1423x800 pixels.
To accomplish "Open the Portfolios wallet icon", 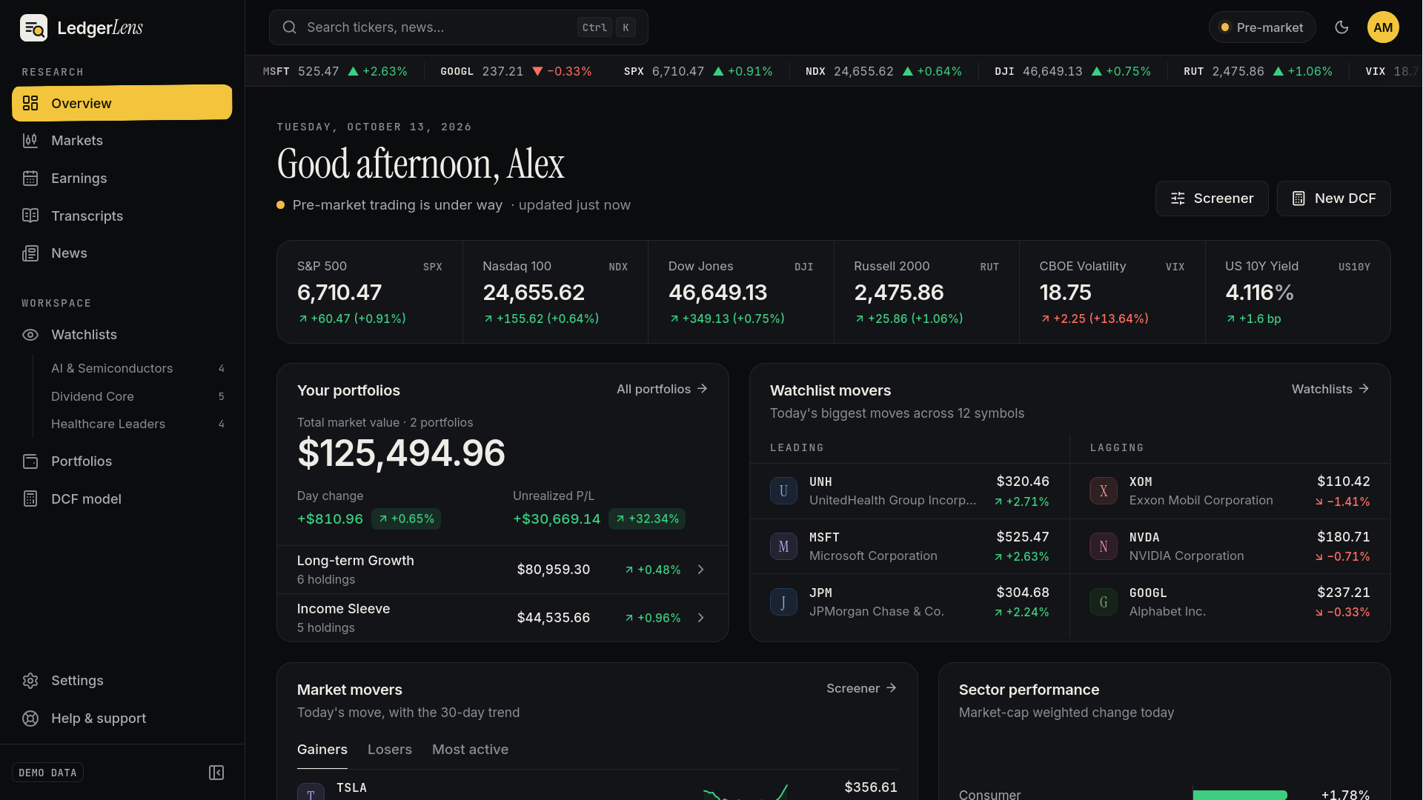I will tap(30, 461).
